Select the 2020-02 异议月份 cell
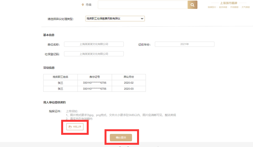 (x=128, y=83)
